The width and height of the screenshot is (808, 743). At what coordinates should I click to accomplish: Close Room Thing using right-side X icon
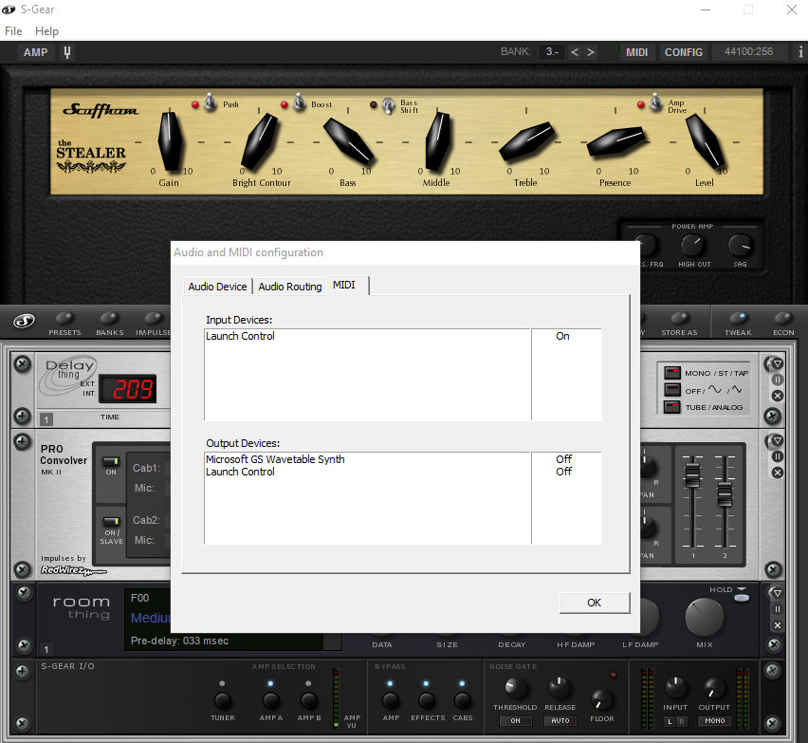tap(778, 625)
